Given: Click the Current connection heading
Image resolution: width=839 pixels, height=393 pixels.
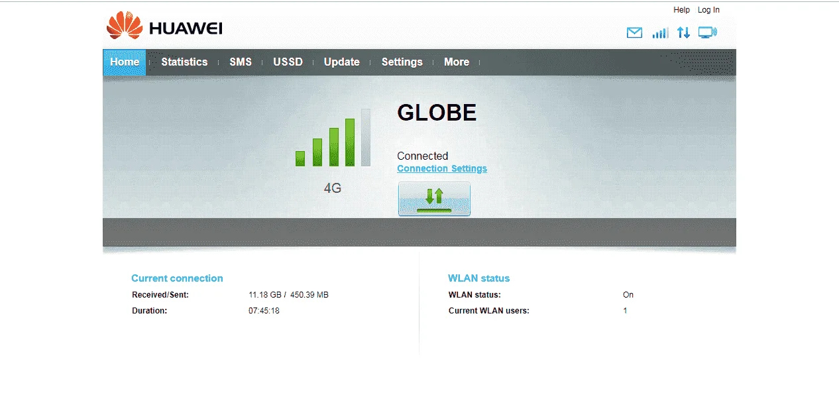Looking at the screenshot, I should coord(177,278).
